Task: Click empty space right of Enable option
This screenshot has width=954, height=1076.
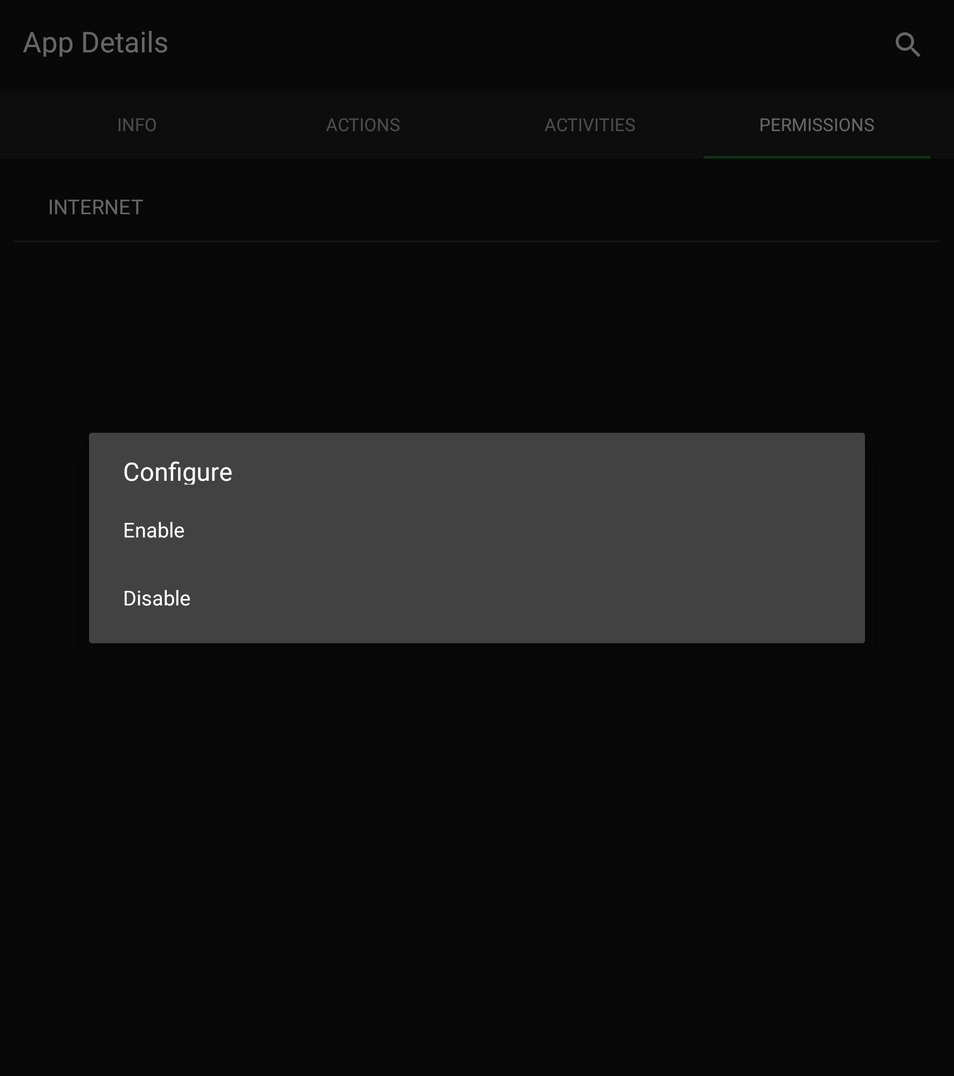Action: [x=513, y=530]
